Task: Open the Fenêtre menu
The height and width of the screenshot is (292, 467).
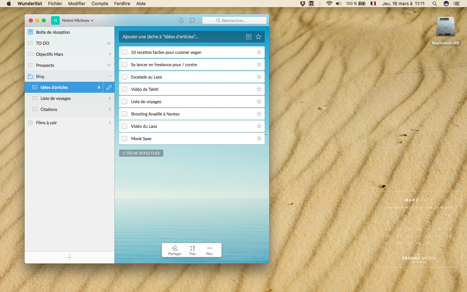Action: tap(122, 4)
